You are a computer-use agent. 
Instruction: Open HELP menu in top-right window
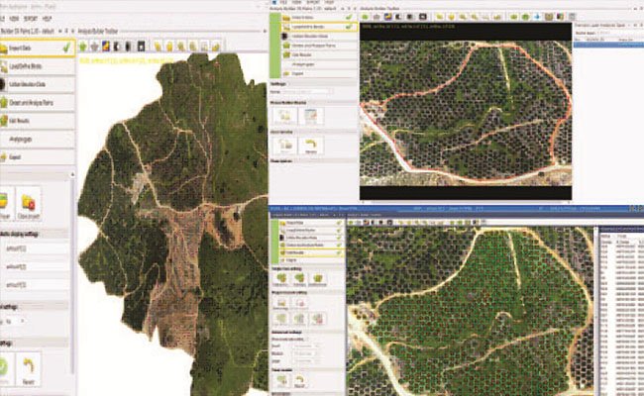[x=329, y=2]
